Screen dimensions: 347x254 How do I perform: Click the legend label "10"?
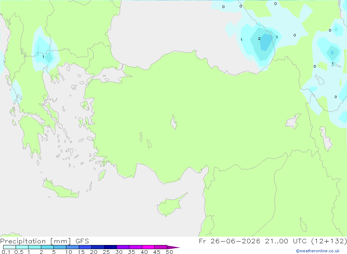click(x=69, y=252)
